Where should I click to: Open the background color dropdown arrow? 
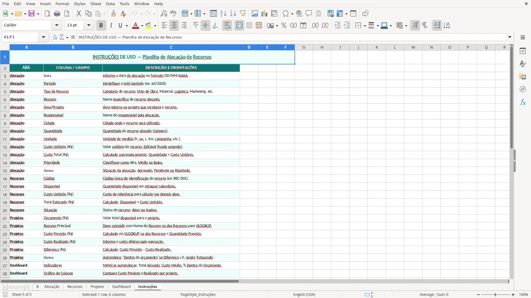pos(155,26)
